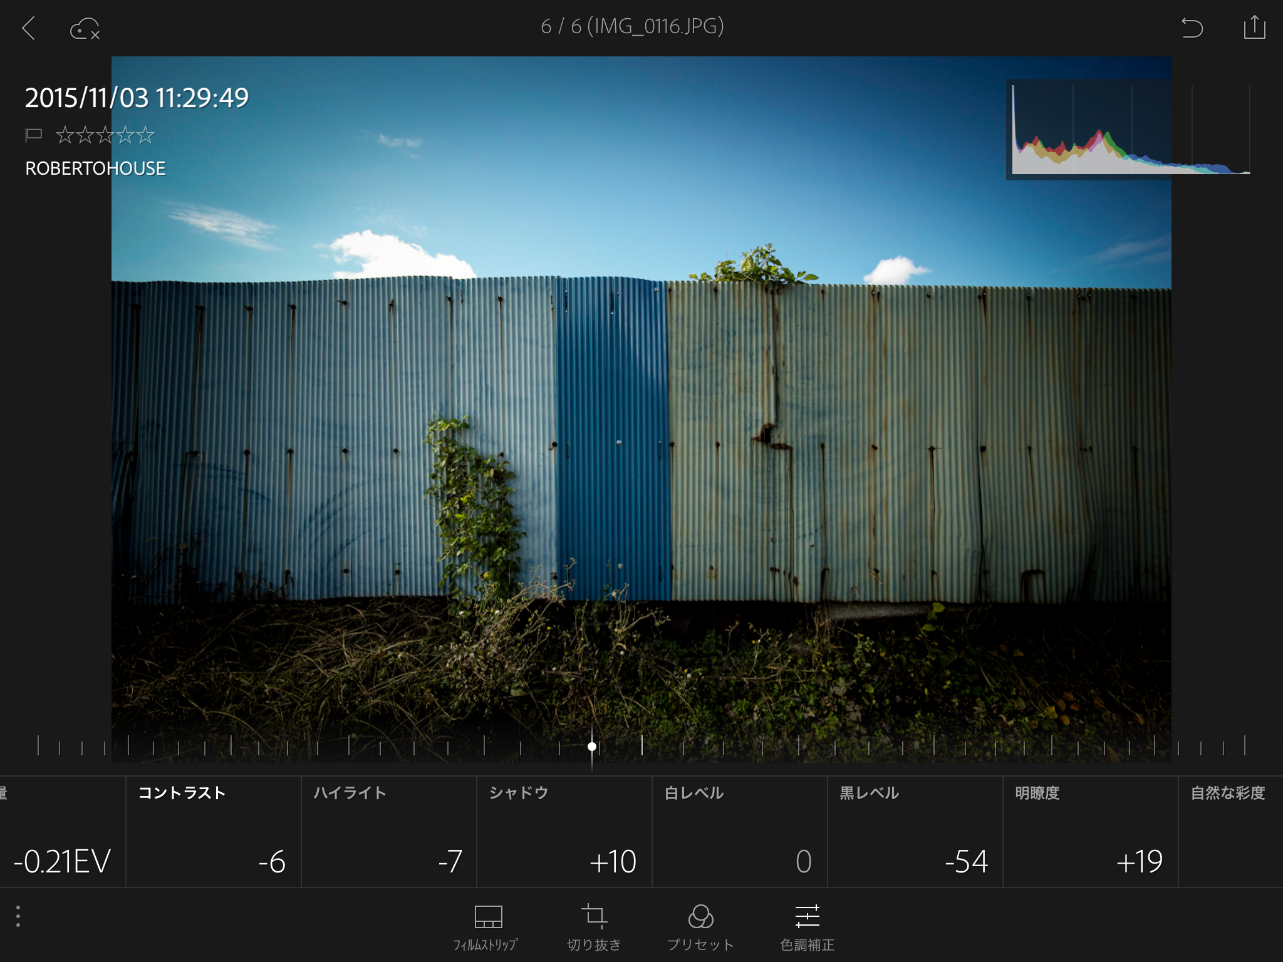
Task: Set rating with the fifth star
Action: 145,135
